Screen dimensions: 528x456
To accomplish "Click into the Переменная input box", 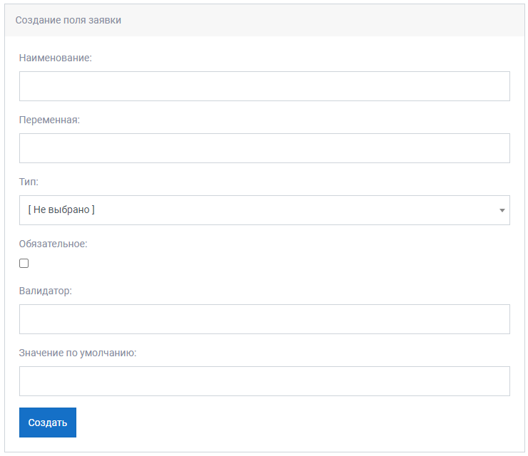I will point(264,148).
